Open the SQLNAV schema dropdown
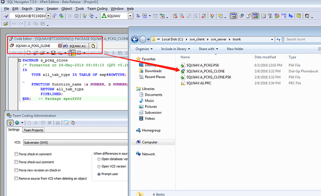This screenshot has height=196, width=321. tap(130, 16)
